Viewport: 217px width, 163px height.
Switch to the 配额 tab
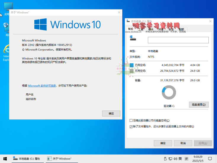pyautogui.click(x=181, y=29)
